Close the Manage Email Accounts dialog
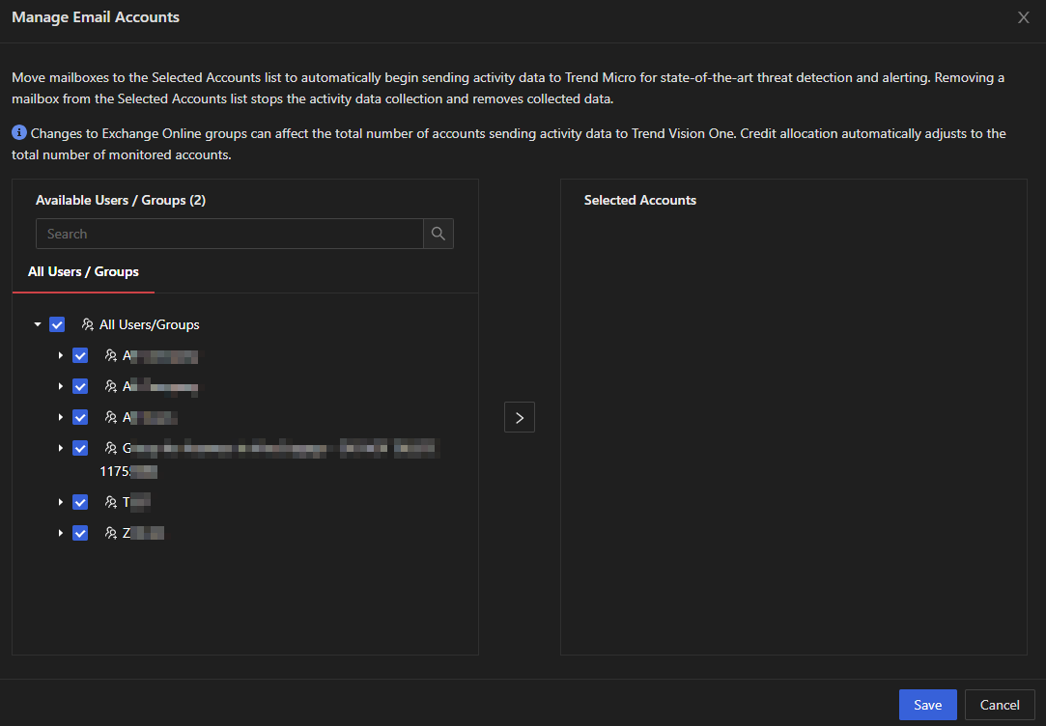 tap(1024, 17)
